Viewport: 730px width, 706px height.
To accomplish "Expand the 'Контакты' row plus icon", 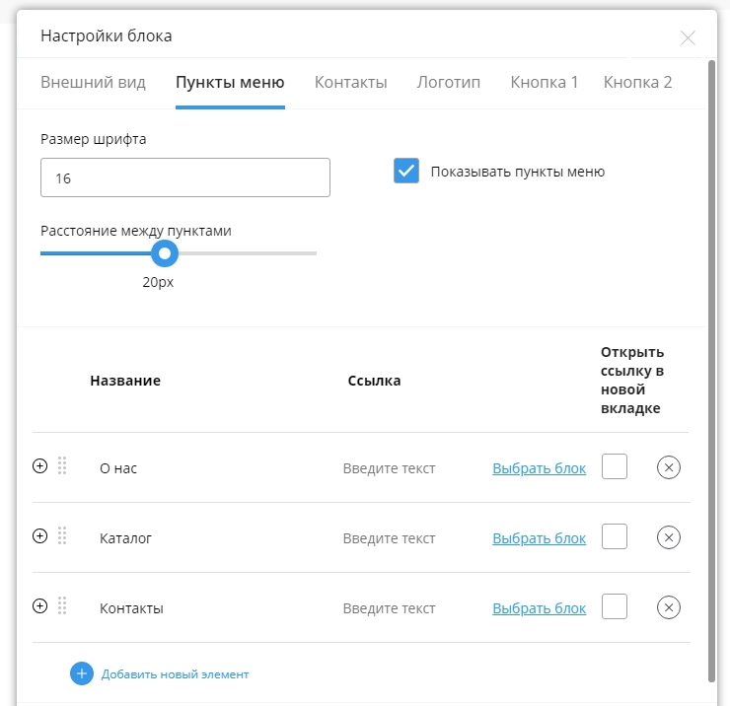I will pos(39,606).
